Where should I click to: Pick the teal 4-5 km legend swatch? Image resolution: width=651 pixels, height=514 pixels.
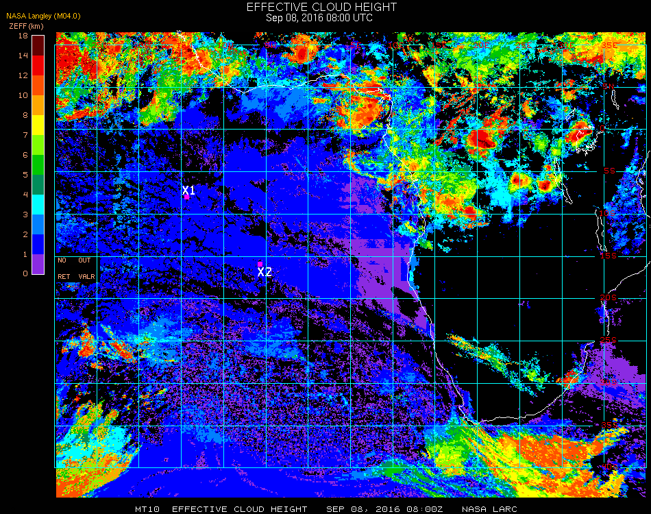click(38, 185)
